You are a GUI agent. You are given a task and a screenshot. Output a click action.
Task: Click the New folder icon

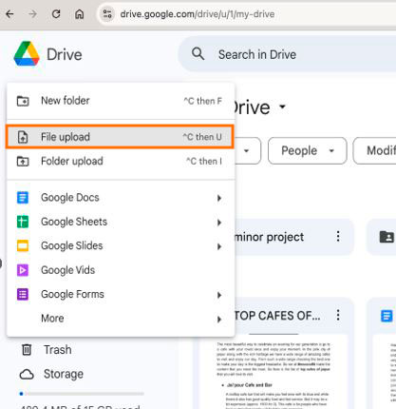[23, 101]
